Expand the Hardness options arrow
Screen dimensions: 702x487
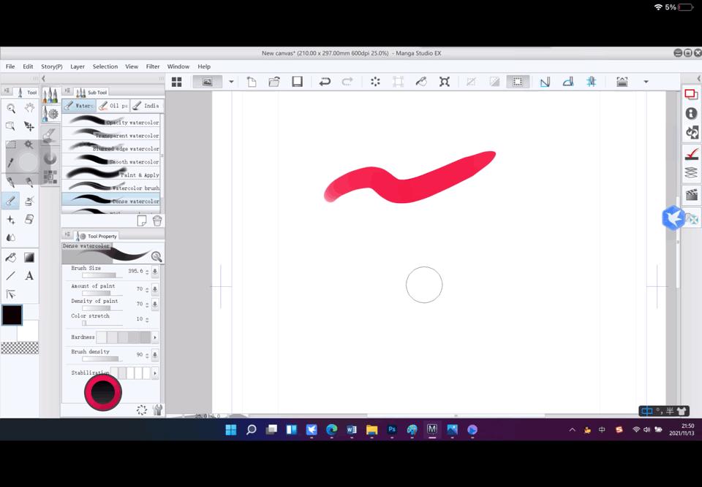pyautogui.click(x=155, y=337)
